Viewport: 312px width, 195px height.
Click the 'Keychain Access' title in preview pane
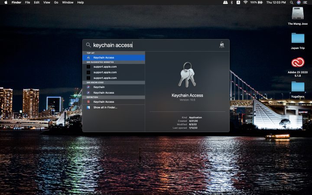(187, 95)
